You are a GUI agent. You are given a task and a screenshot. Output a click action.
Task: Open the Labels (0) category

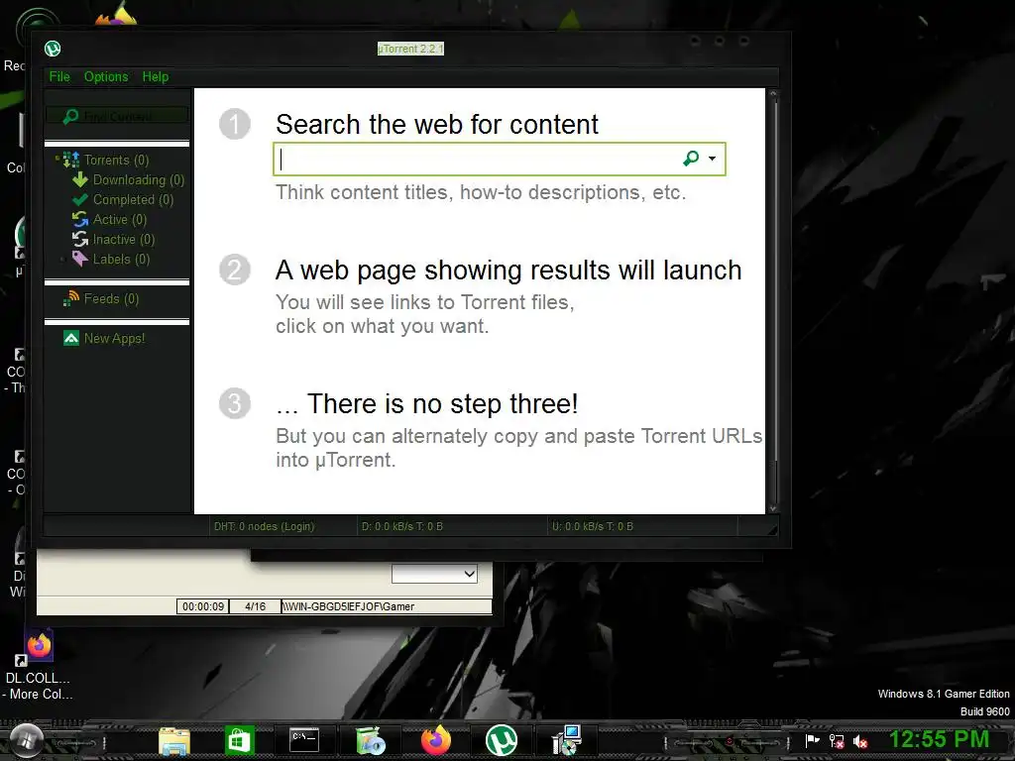(121, 260)
